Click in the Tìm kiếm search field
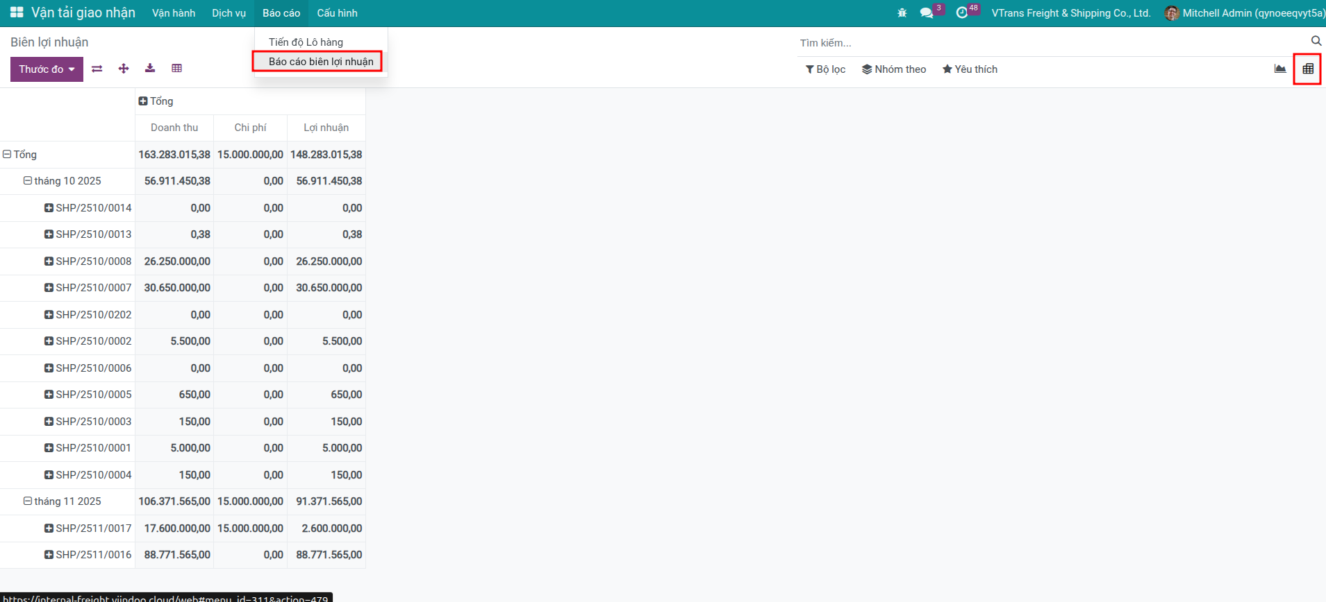This screenshot has height=602, width=1326. [1042, 43]
